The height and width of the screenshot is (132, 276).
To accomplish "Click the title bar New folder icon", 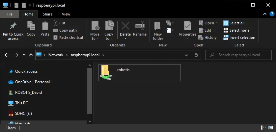I will (24, 5).
